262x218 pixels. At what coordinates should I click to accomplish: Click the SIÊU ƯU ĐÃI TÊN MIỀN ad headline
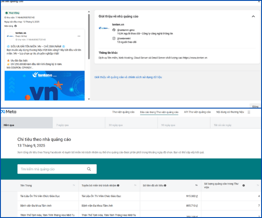pyautogui.click(x=36, y=46)
